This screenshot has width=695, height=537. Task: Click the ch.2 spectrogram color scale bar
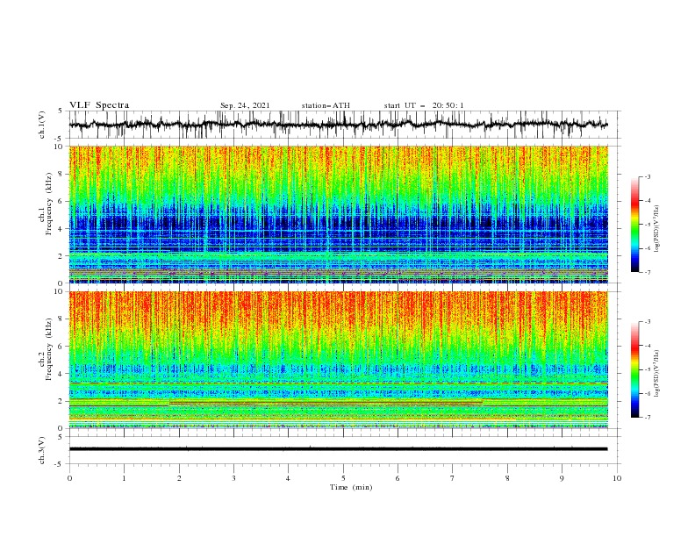point(635,369)
